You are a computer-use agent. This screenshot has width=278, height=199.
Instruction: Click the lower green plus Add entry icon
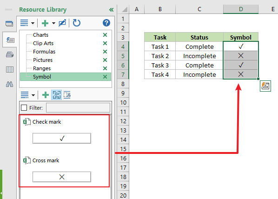pos(46,95)
